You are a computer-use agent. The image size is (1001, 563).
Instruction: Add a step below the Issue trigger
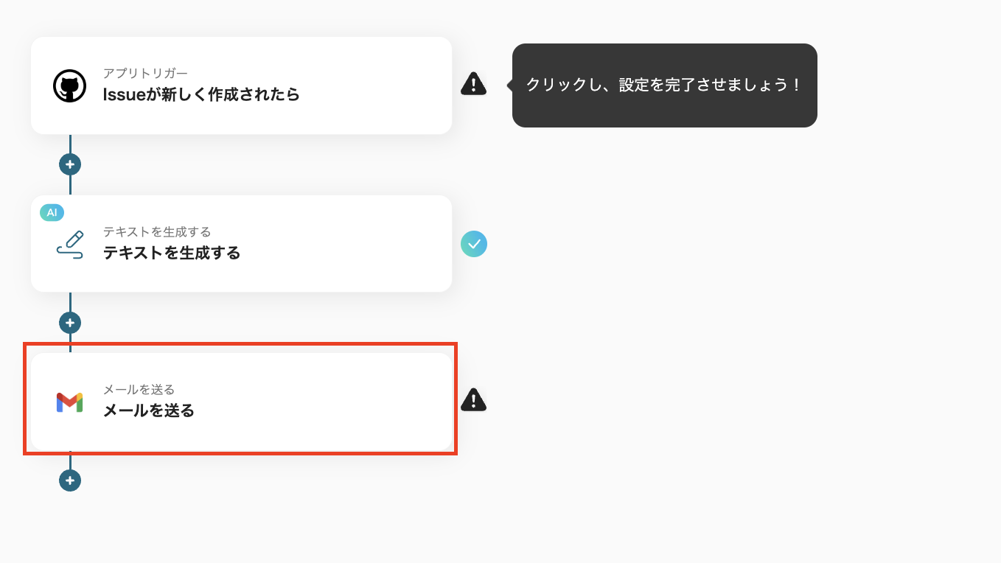[x=70, y=164]
